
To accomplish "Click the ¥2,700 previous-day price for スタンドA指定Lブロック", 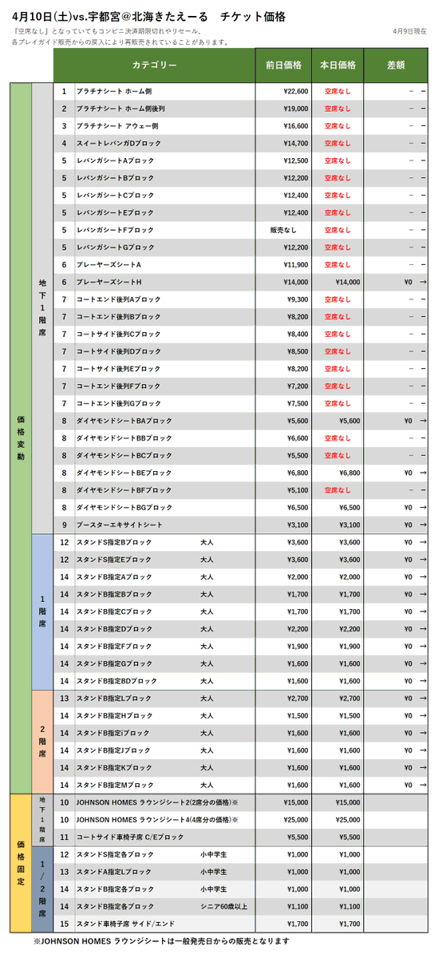I will pyautogui.click(x=298, y=699).
